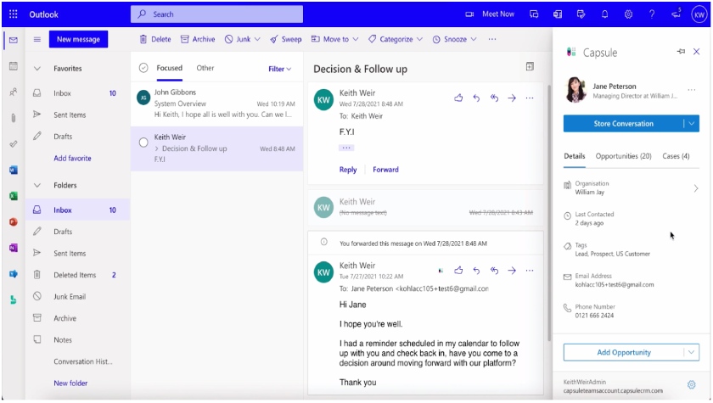713x403 pixels.
Task: Forward arrow on the F.Y.I message
Action: pos(512,98)
